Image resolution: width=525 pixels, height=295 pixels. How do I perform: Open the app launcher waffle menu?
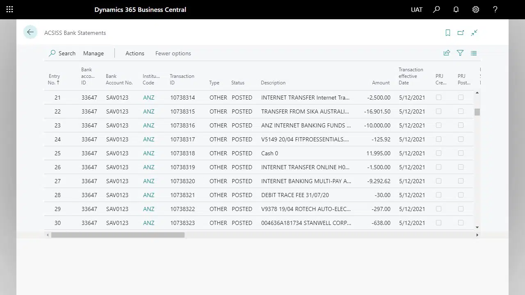[10, 9]
